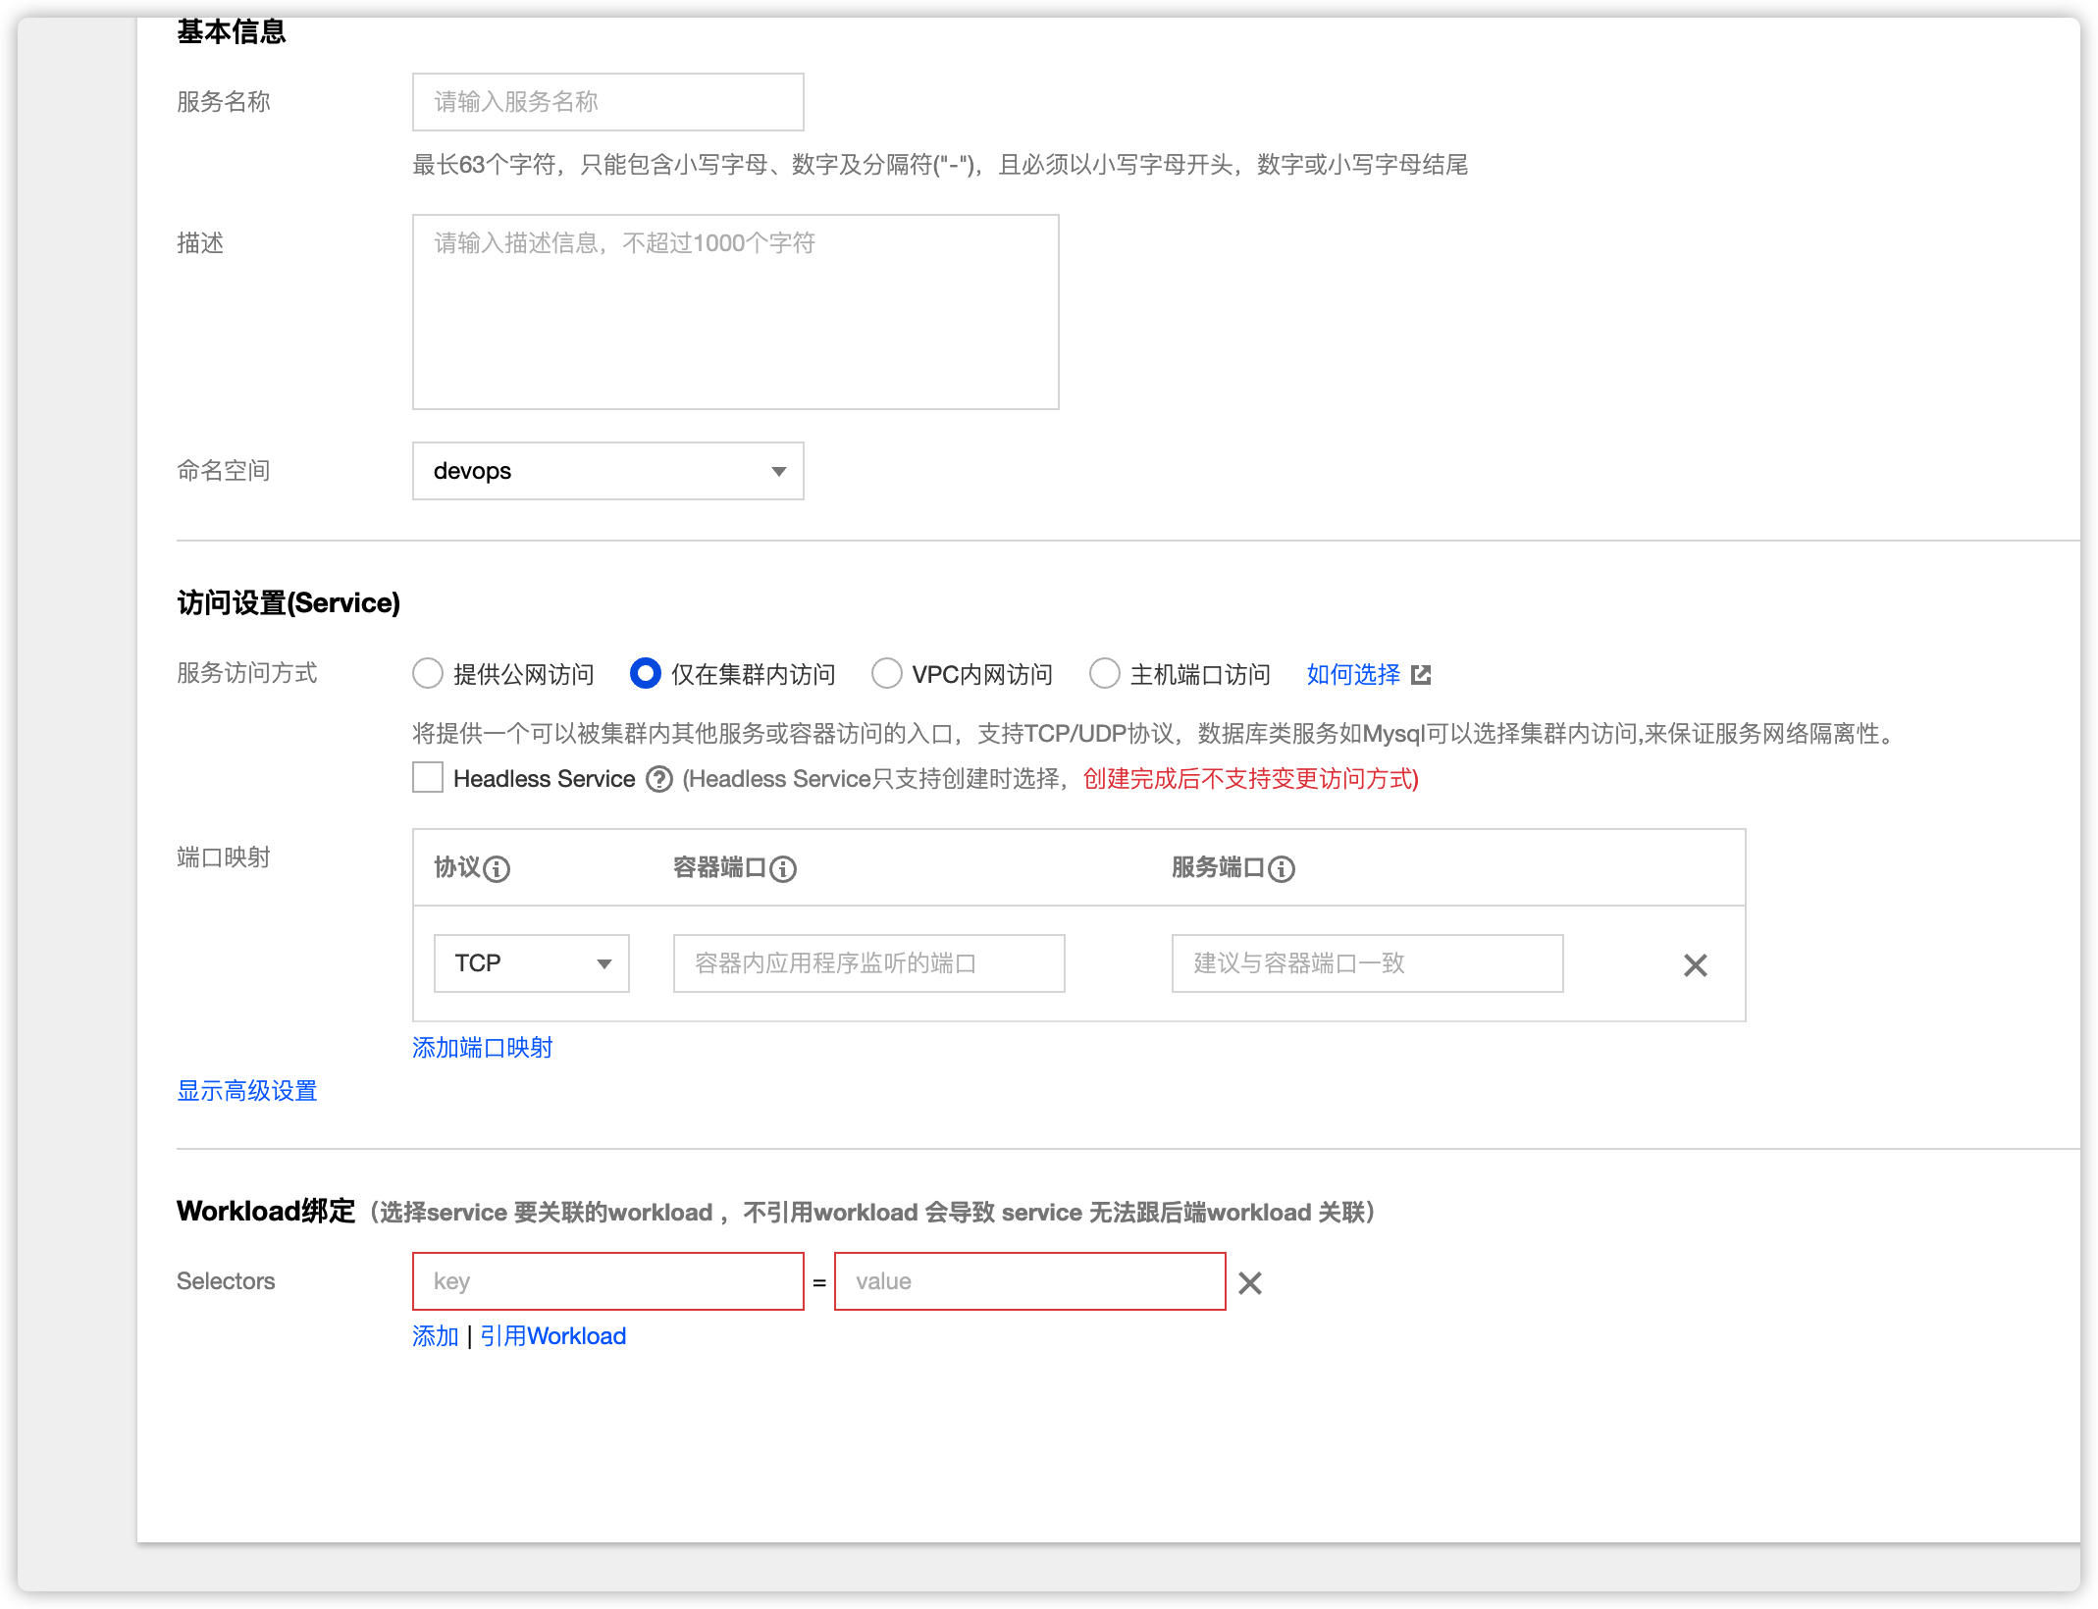
Task: Expand 显示高级设置 advanced settings
Action: [247, 1091]
